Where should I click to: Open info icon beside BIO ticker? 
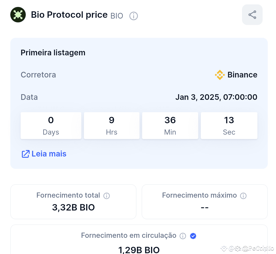(133, 16)
